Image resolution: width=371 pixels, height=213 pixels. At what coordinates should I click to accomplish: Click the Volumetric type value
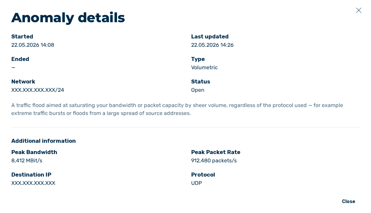coord(204,68)
